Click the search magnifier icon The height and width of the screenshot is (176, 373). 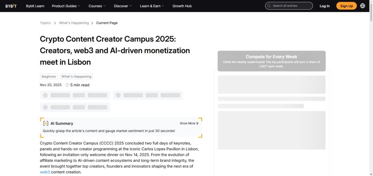(269, 6)
